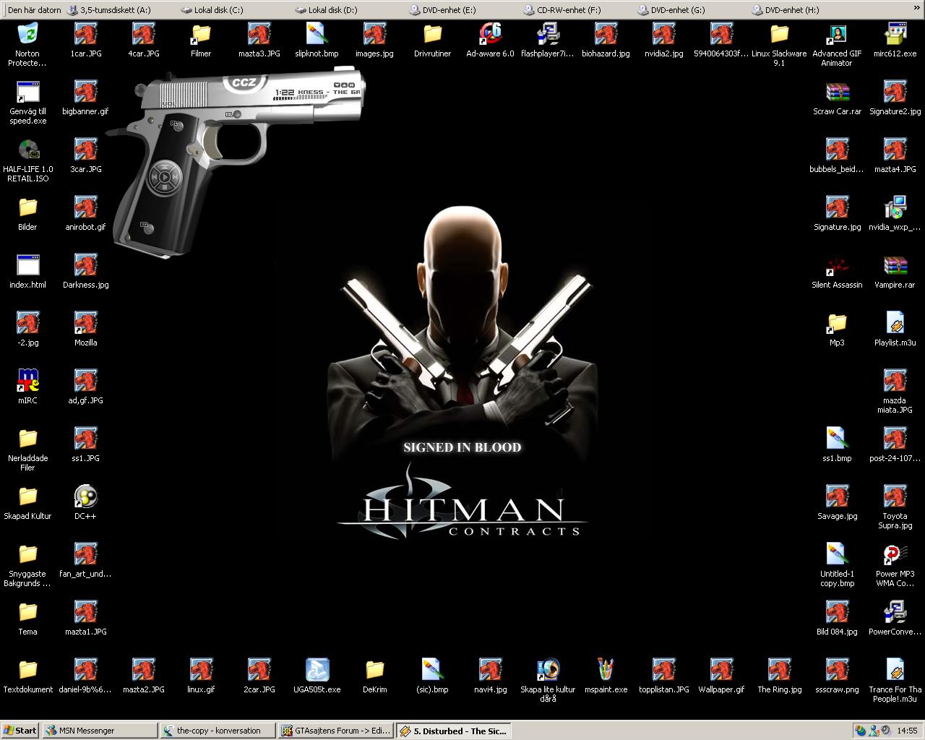The height and width of the screenshot is (740, 925).
Task: Toggle the EQ equalizer button on gun
Action: 149,228
